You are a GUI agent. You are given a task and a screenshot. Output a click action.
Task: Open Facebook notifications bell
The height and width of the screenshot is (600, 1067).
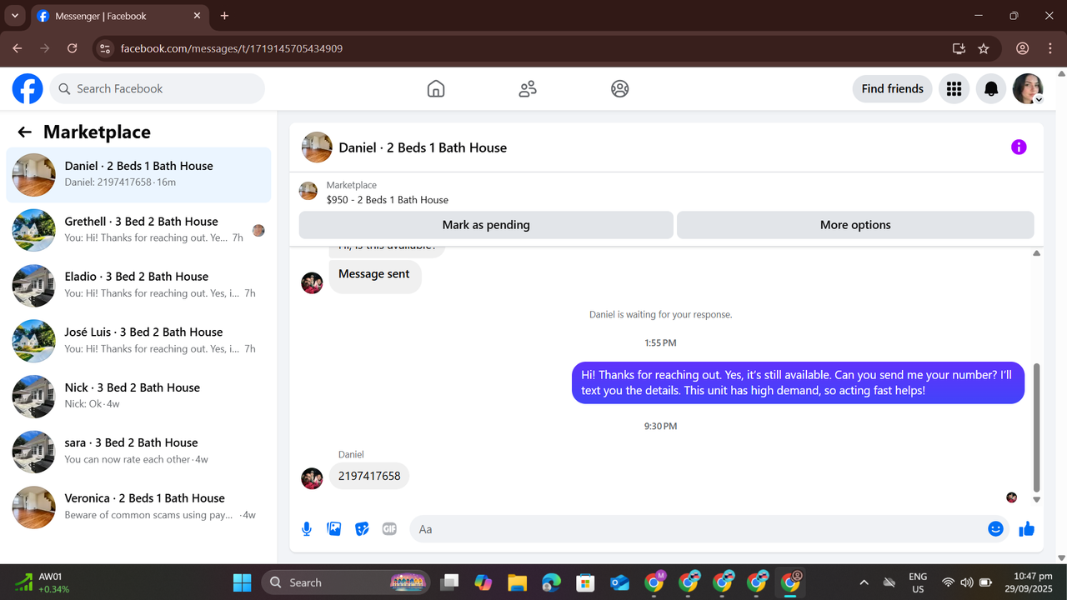point(990,88)
